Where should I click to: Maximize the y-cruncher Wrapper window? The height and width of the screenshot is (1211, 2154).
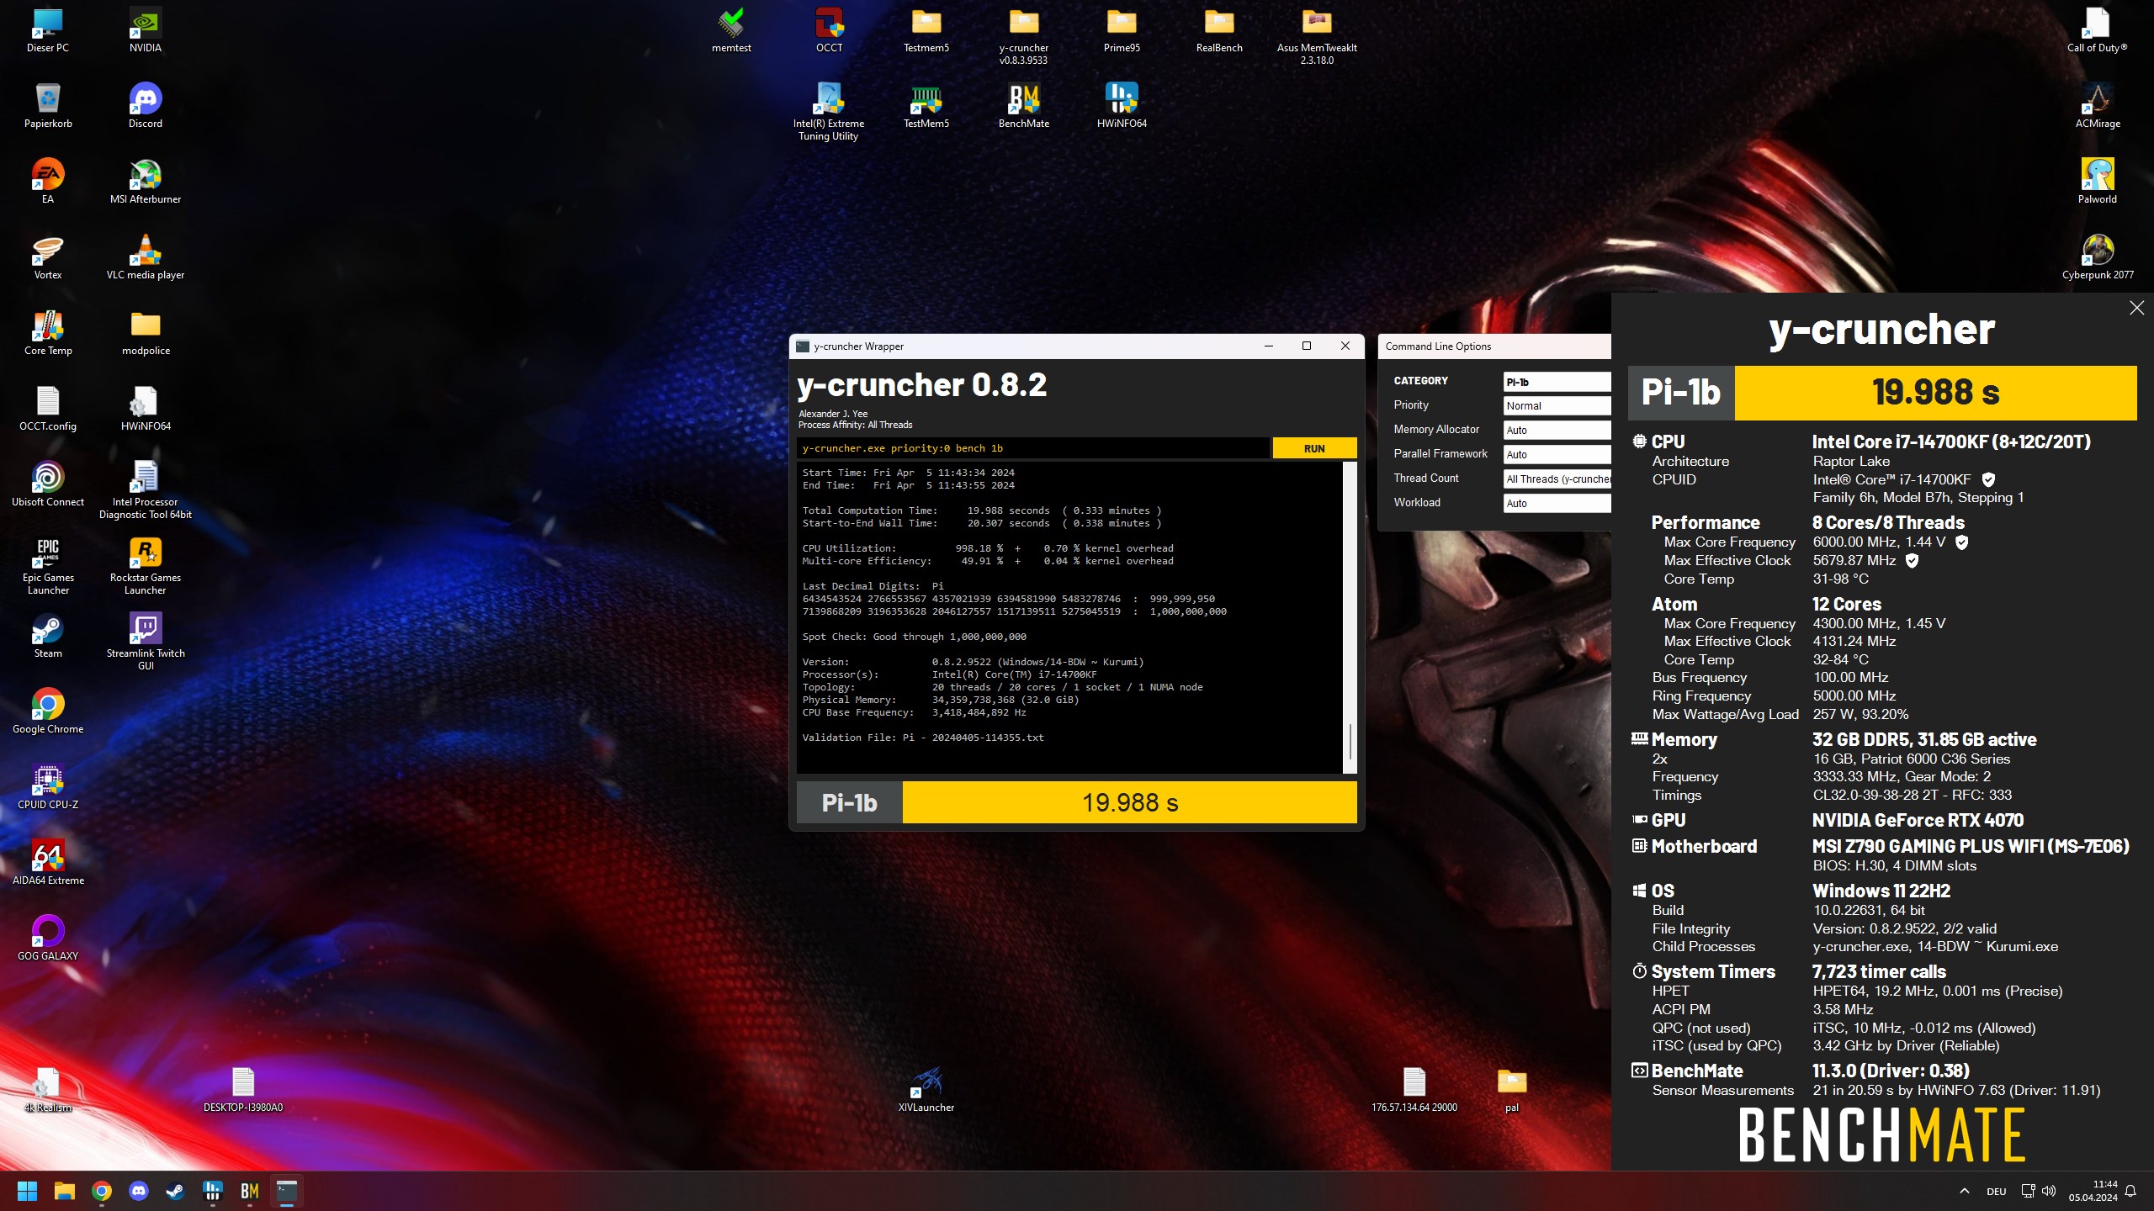1307,346
